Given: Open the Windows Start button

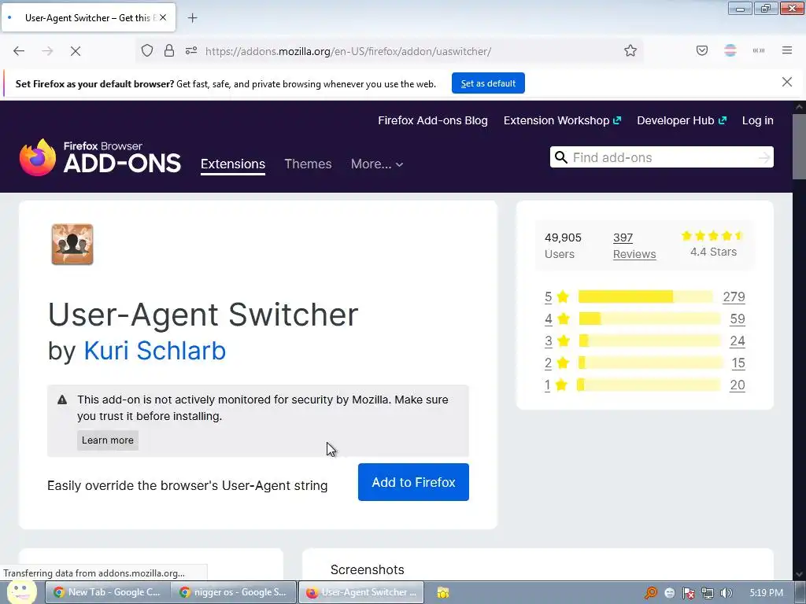Looking at the screenshot, I should [x=20, y=592].
